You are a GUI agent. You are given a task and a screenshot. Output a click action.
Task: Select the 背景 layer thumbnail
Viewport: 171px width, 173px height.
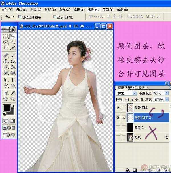(x=130, y=137)
